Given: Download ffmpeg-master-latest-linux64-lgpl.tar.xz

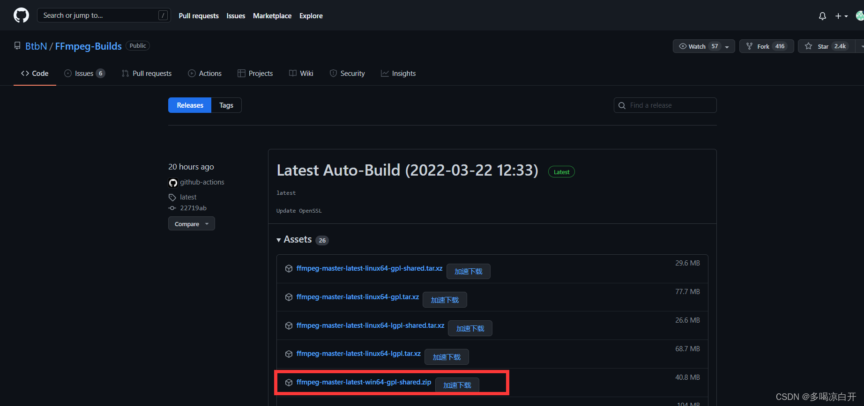Looking at the screenshot, I should pos(358,354).
